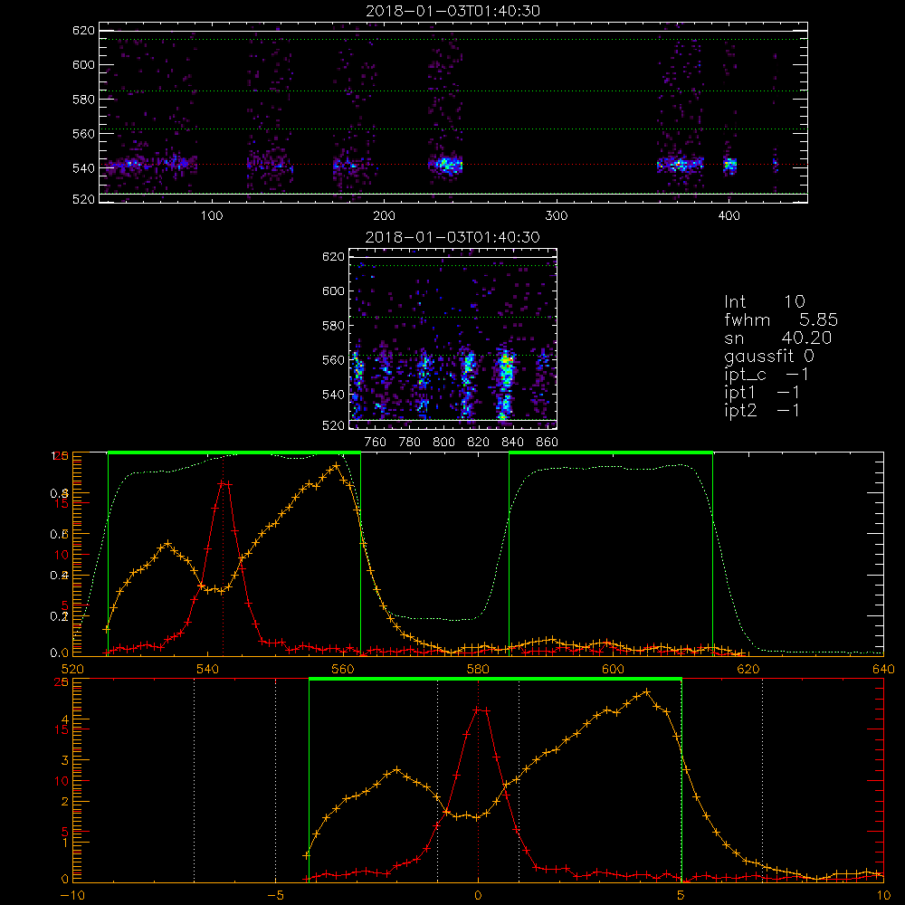Click the "-10" x-axis label of bottom plot

72,895
